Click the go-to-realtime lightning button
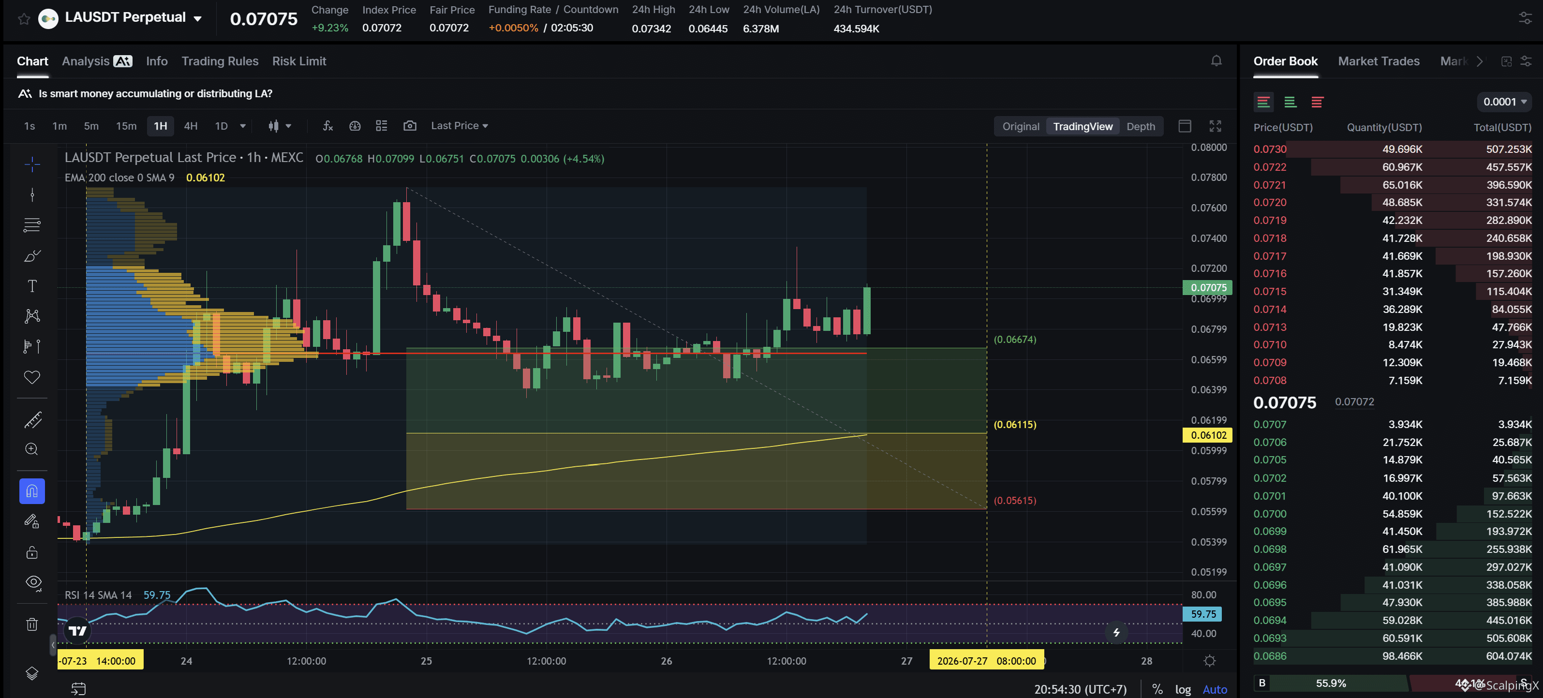Screen dimensions: 1543x698 pos(1116,632)
